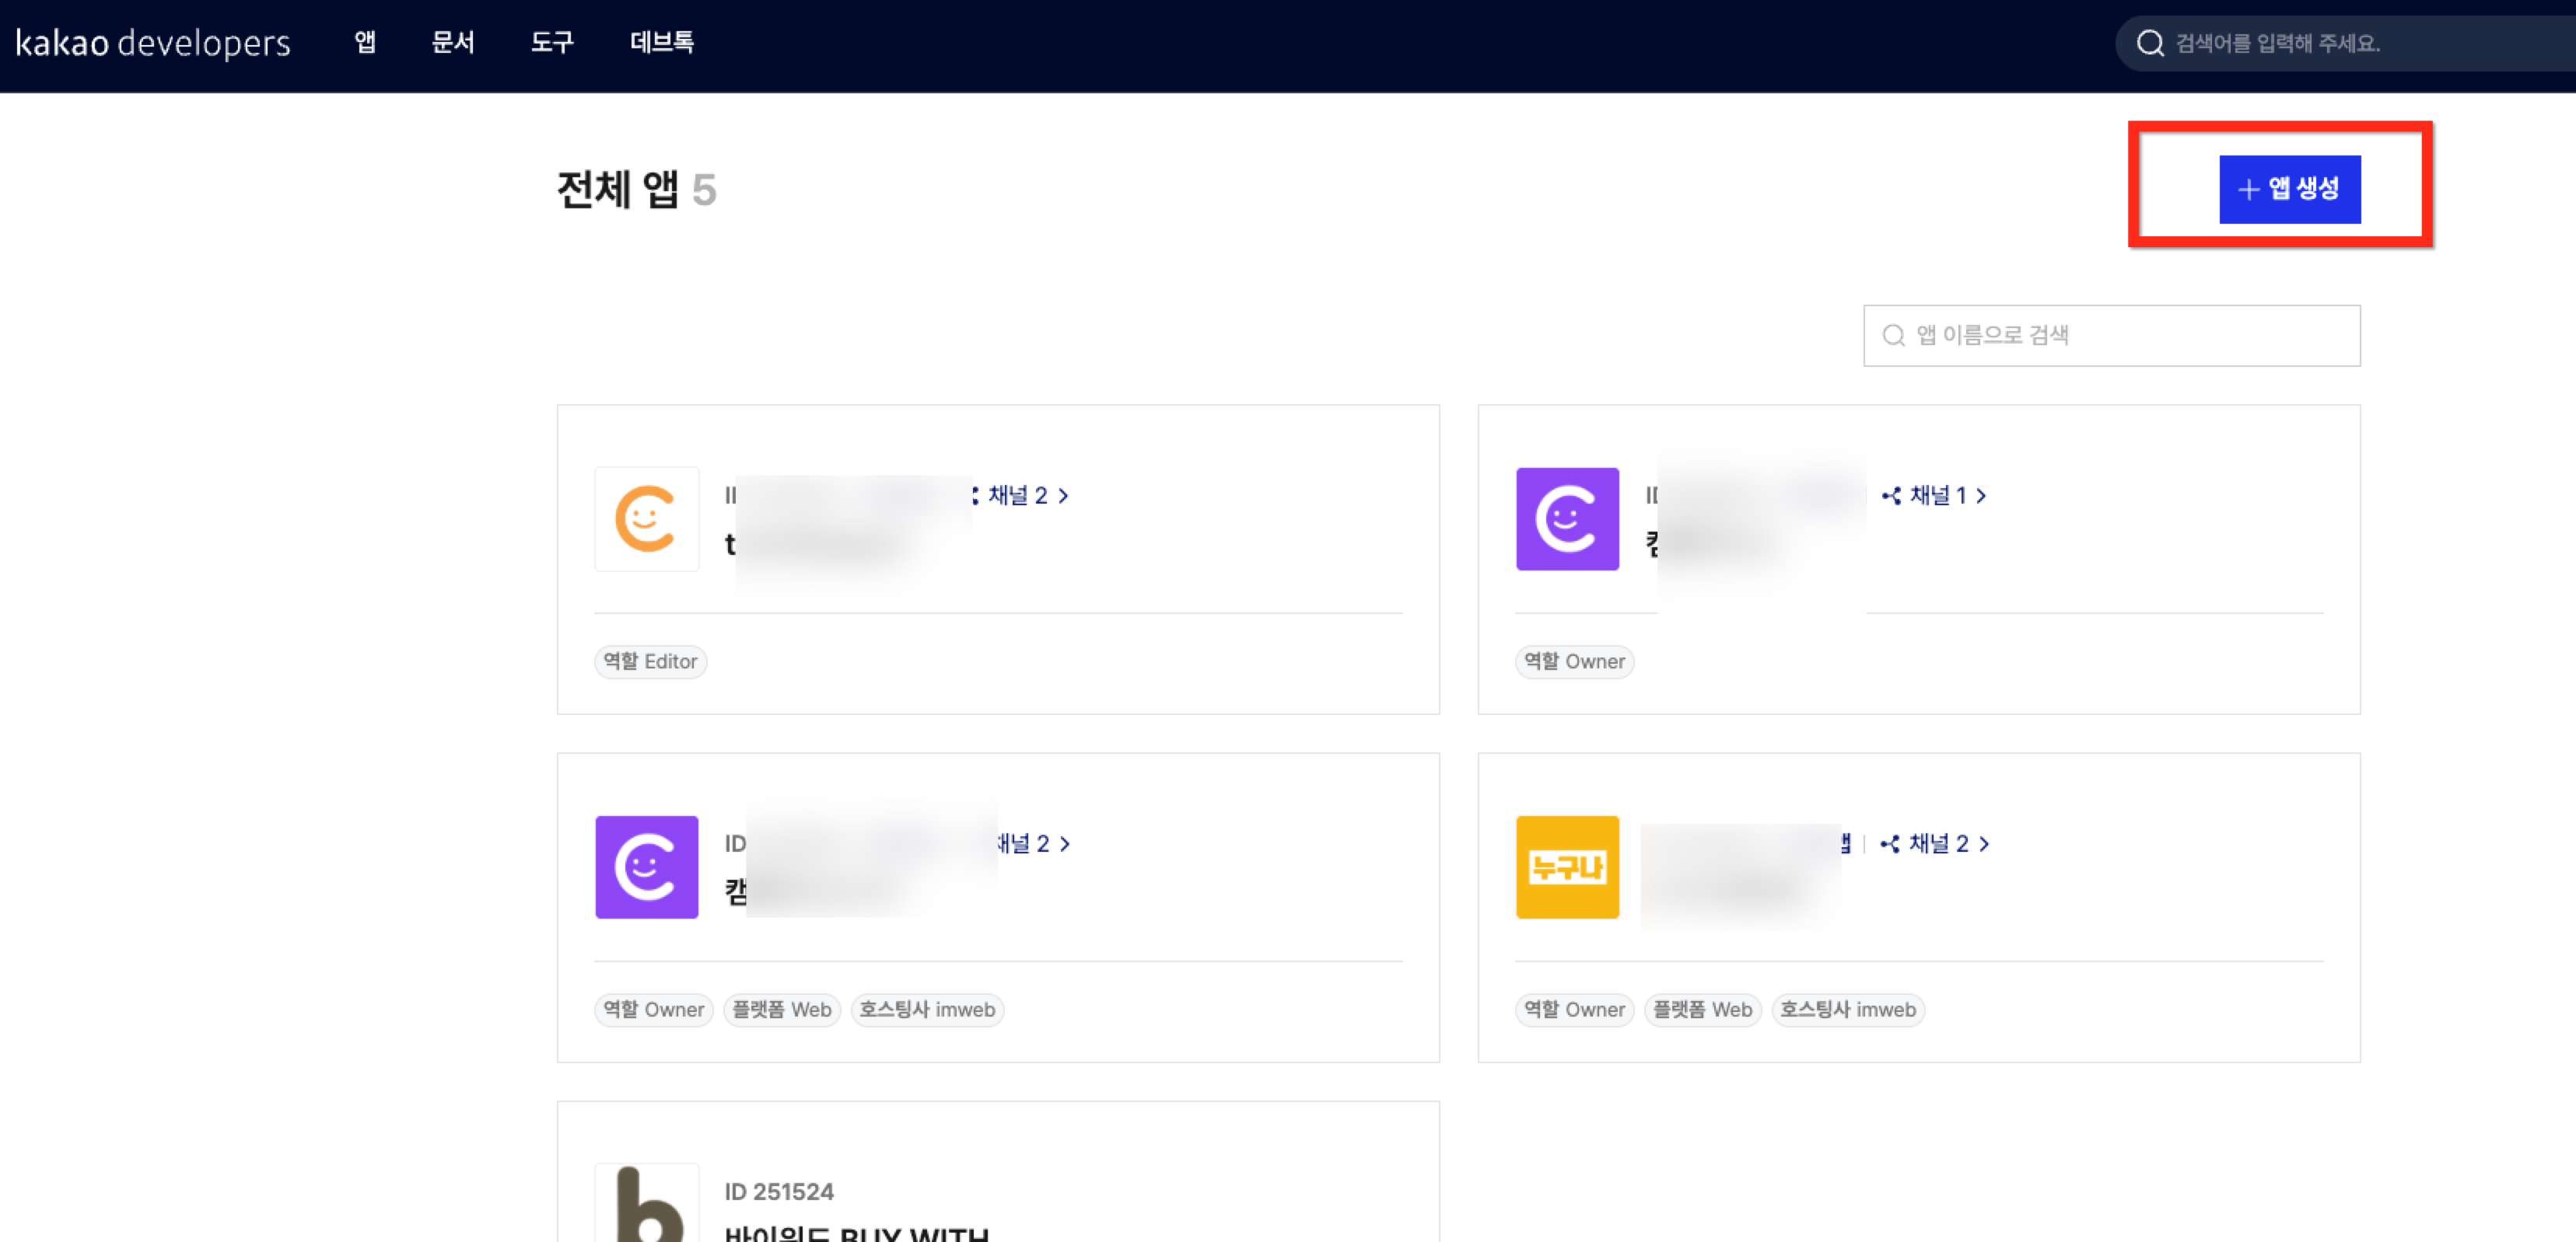Click the brown 'b' app icon
This screenshot has width=2576, height=1242.
tap(646, 1204)
